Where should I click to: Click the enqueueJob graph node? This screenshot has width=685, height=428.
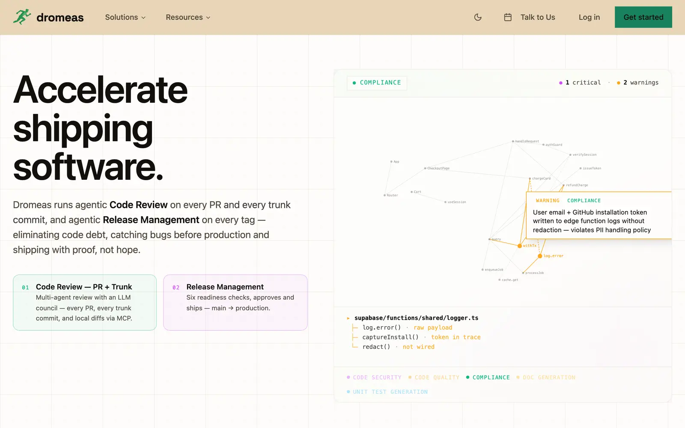coord(482,270)
